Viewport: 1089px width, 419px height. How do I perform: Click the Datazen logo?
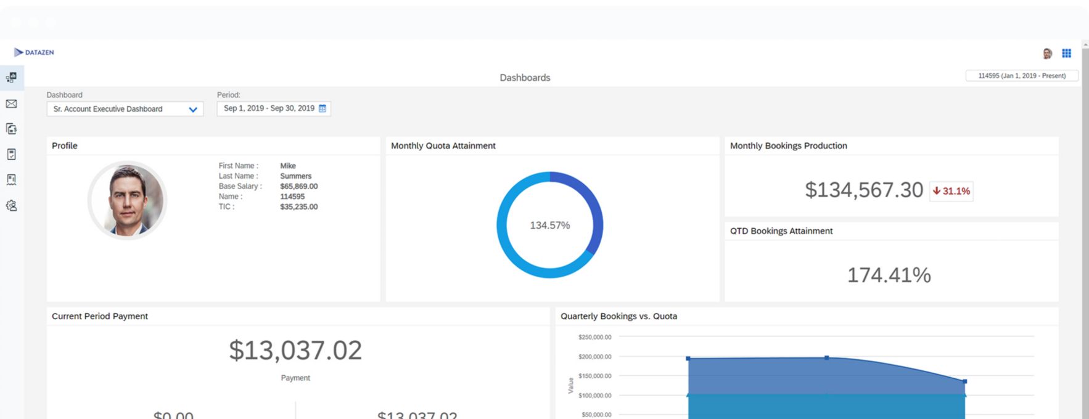tap(34, 52)
